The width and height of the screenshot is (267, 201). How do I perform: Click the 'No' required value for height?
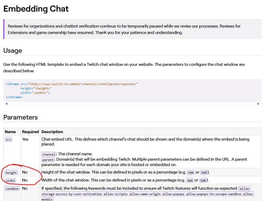(25, 172)
